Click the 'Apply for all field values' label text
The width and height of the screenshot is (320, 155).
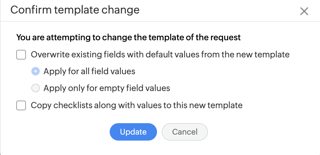89,71
